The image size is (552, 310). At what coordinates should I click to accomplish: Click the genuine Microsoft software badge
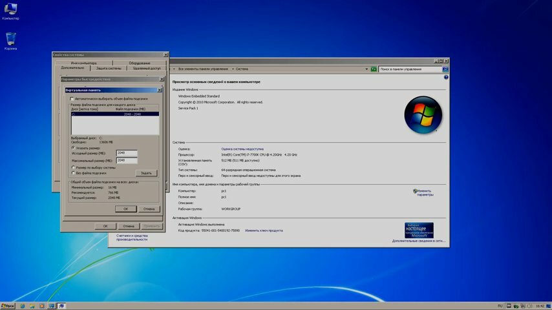coord(419,231)
